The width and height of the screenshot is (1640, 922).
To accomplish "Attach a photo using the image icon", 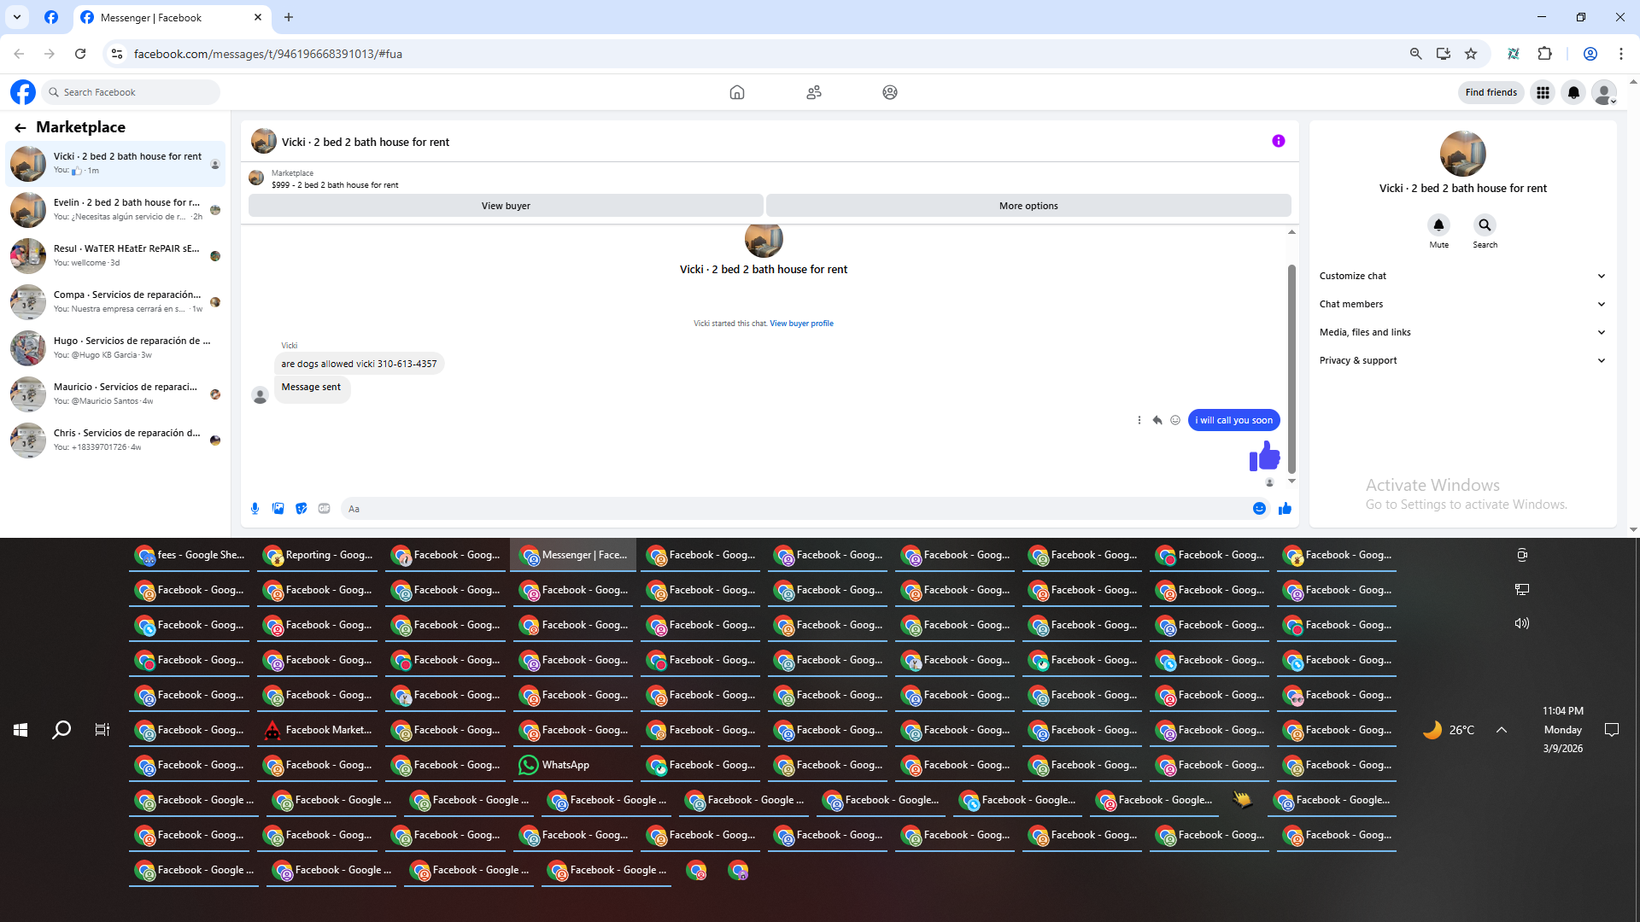I will coord(278,509).
